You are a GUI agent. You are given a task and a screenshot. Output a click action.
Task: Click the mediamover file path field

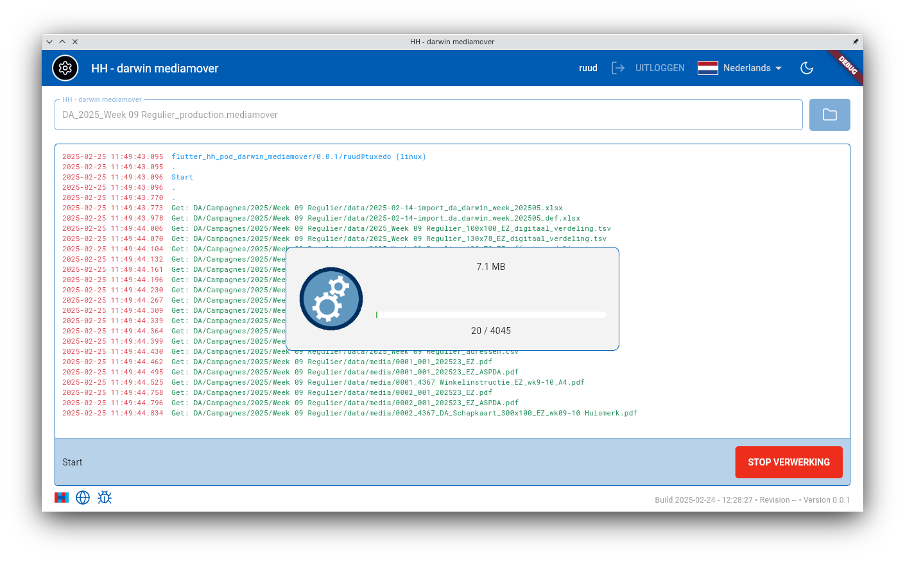click(428, 115)
